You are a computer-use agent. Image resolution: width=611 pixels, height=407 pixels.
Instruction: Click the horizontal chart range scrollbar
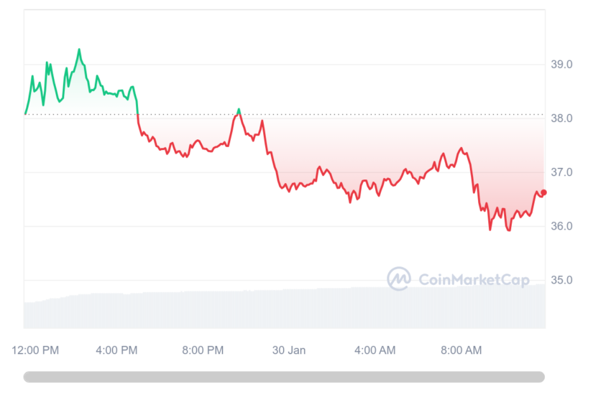284,377
